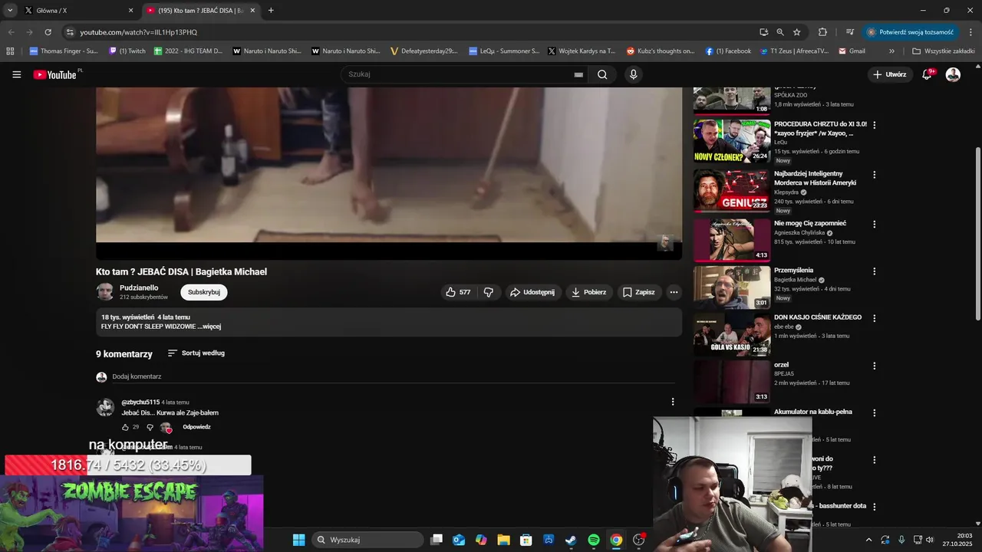Open Windows Start menu
The height and width of the screenshot is (552, 982).
[x=298, y=540]
